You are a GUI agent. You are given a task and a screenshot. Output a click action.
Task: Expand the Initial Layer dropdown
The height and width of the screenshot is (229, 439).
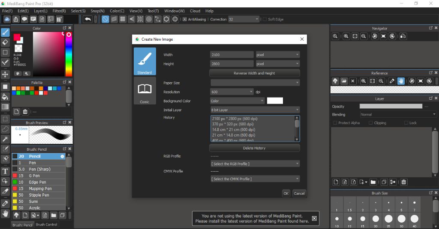[x=255, y=110]
